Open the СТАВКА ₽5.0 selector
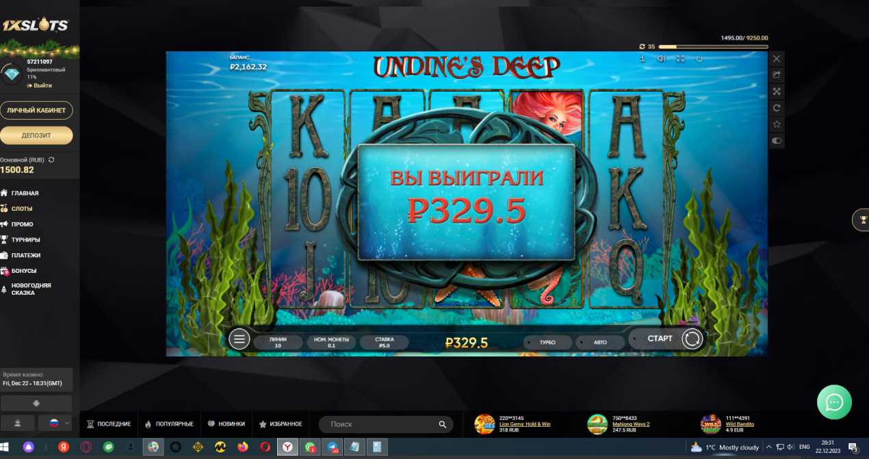Image resolution: width=869 pixels, height=459 pixels. click(x=384, y=342)
